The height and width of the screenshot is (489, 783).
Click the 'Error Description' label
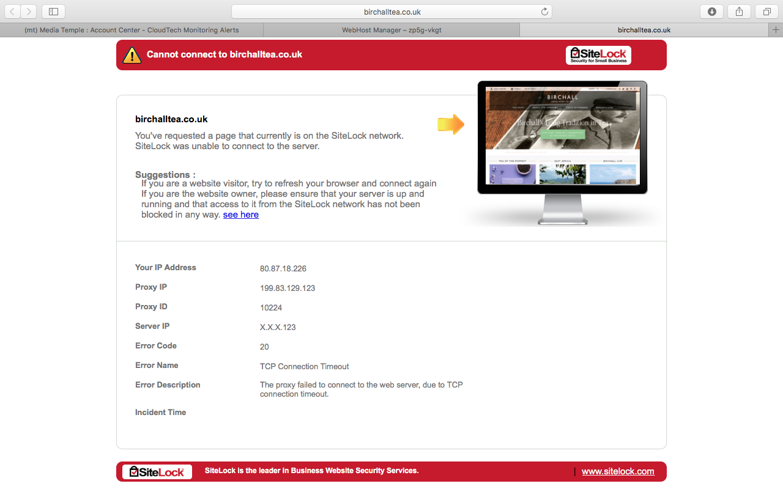coord(168,384)
